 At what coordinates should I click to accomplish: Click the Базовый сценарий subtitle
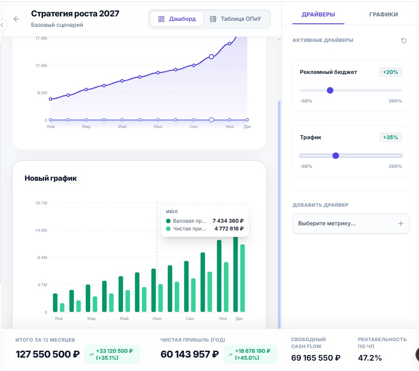[x=57, y=25]
